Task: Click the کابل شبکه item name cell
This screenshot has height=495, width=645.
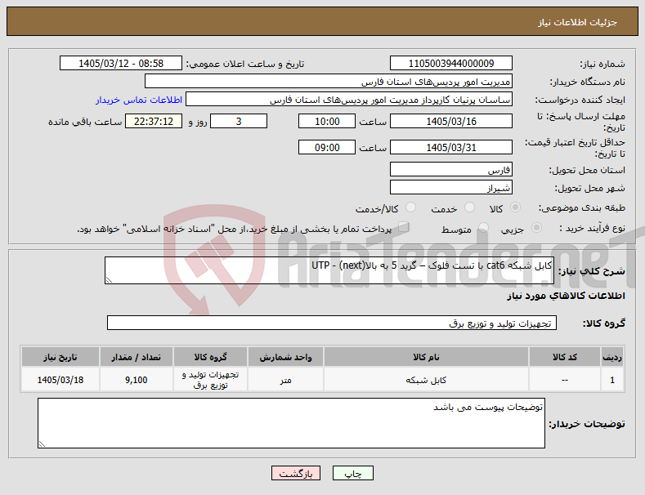Action: click(426, 380)
